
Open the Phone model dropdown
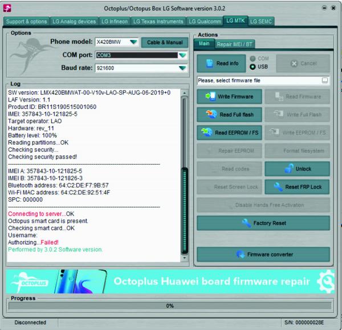coord(133,42)
